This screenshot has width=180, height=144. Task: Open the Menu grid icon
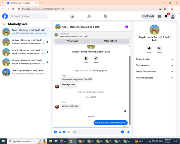pos(159,16)
